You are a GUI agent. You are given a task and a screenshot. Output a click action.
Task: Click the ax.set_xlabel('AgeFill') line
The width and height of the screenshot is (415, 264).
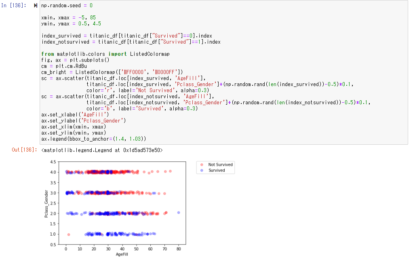(x=75, y=115)
